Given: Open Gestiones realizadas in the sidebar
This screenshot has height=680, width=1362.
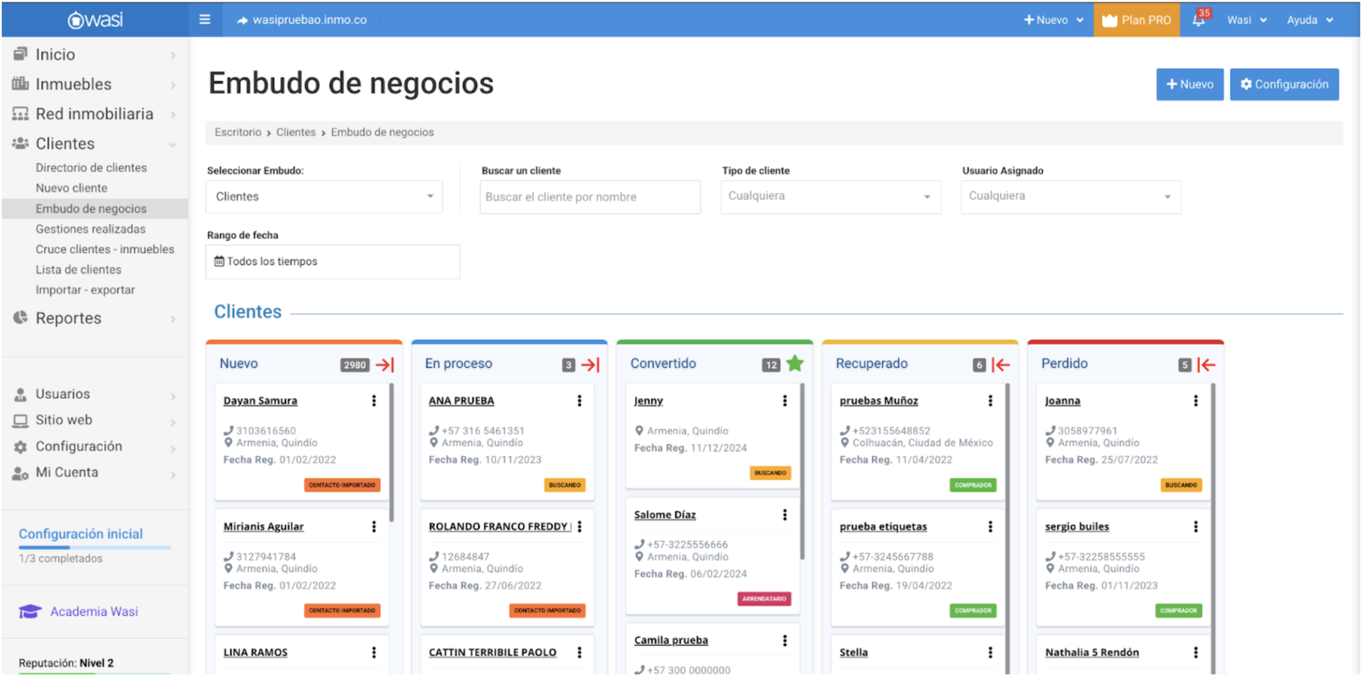Looking at the screenshot, I should coord(91,229).
